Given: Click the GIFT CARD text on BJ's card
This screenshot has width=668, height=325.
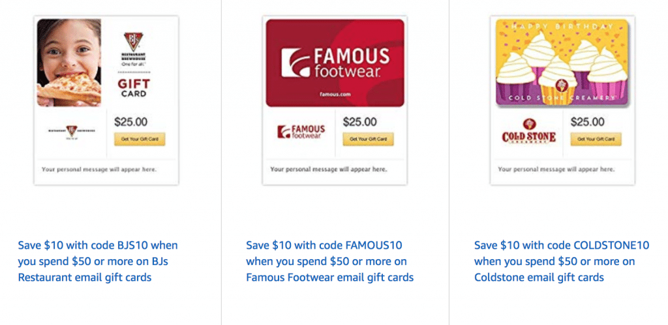Looking at the screenshot, I should click(x=134, y=88).
